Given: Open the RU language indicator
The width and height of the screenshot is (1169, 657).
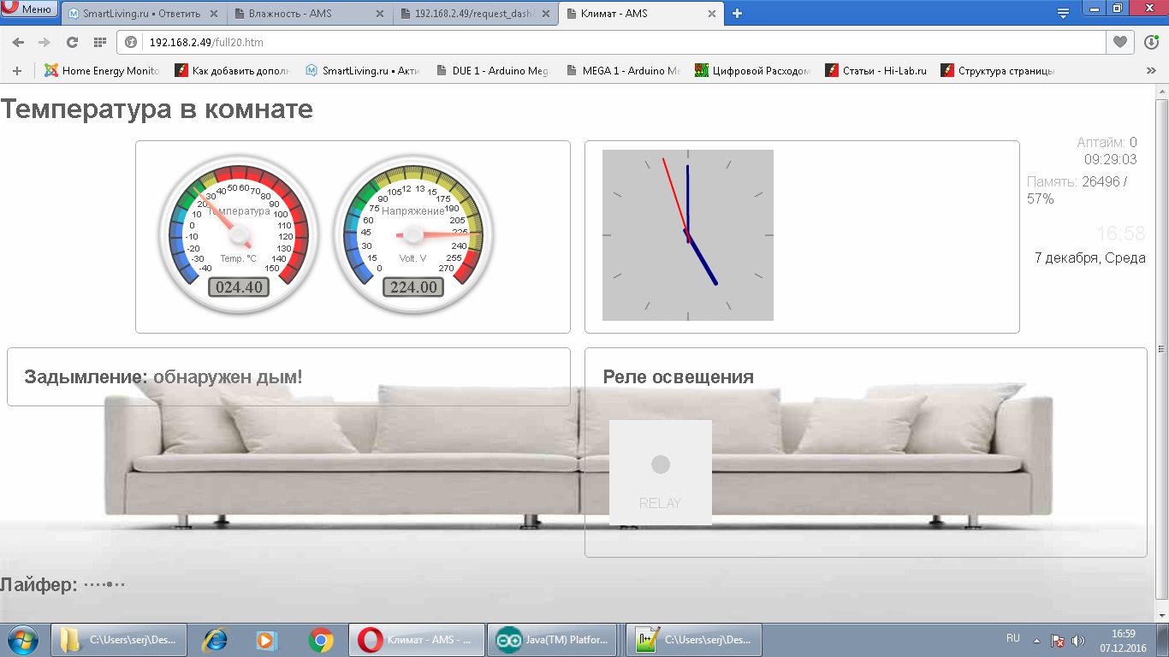Looking at the screenshot, I should 1013,638.
